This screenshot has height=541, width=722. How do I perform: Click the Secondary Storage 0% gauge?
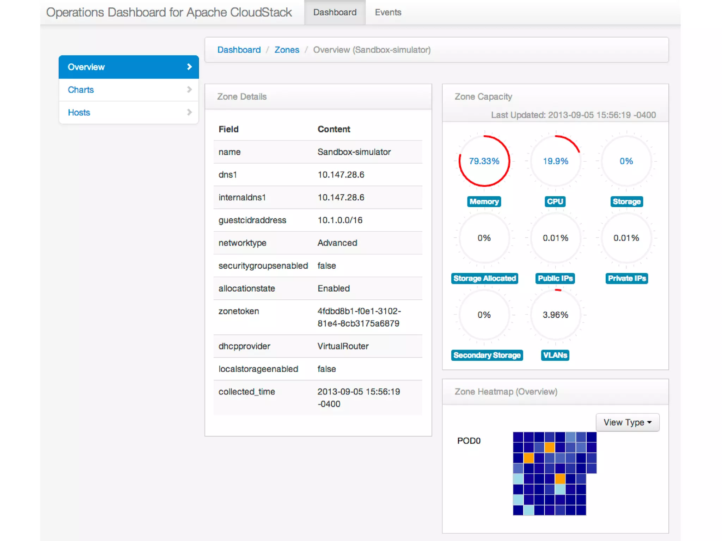coord(484,315)
